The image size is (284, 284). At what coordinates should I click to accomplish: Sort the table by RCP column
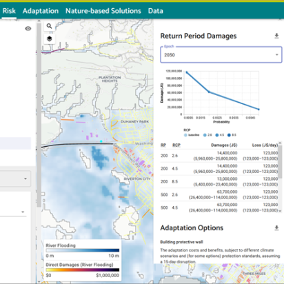(176, 145)
